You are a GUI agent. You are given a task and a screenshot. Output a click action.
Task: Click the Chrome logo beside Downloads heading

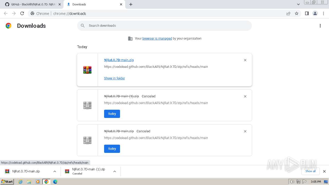coord(8,26)
